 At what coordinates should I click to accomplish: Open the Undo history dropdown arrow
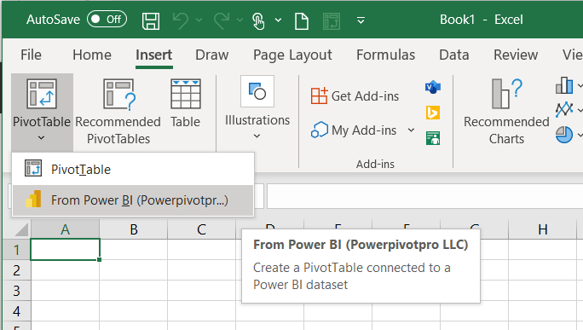199,20
